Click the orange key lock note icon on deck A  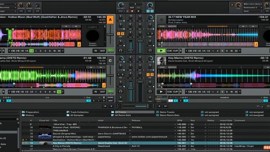tap(79, 44)
